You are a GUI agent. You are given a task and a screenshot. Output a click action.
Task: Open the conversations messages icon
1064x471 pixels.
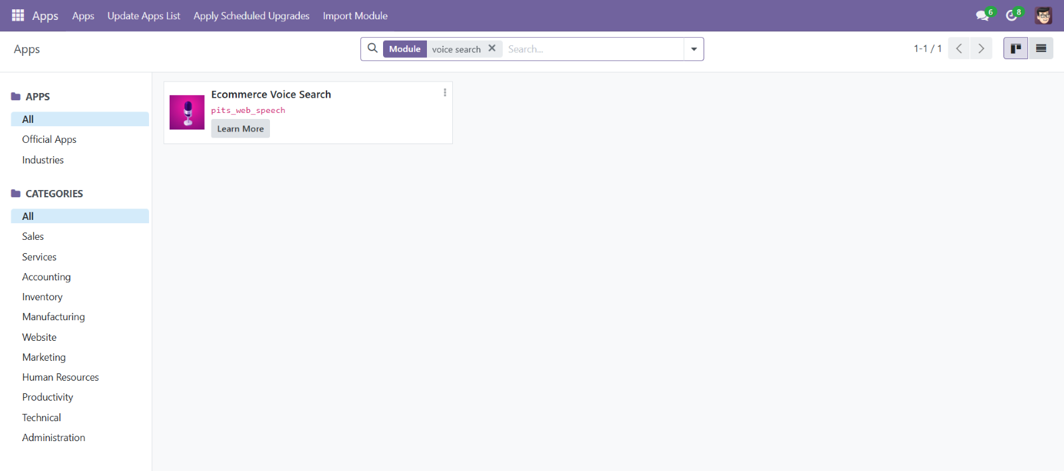coord(982,15)
